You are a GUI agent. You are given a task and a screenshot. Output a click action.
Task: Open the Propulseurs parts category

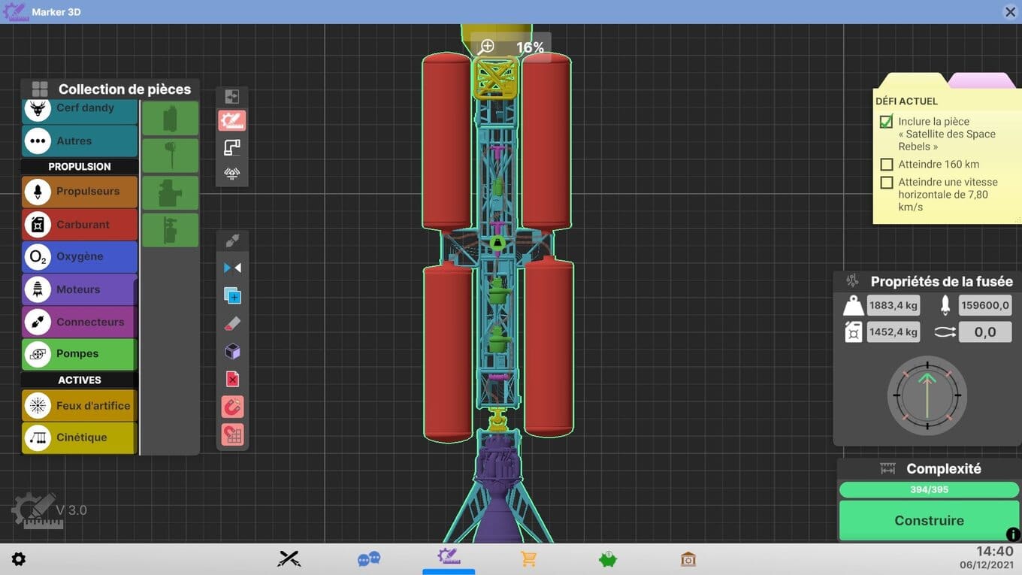coord(80,192)
